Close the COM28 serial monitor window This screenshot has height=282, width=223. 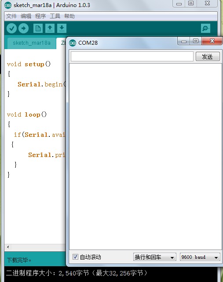click(x=212, y=41)
